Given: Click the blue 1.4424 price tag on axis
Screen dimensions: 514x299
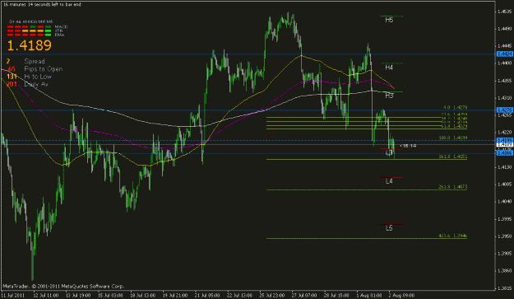Looking at the screenshot, I should (x=505, y=54).
